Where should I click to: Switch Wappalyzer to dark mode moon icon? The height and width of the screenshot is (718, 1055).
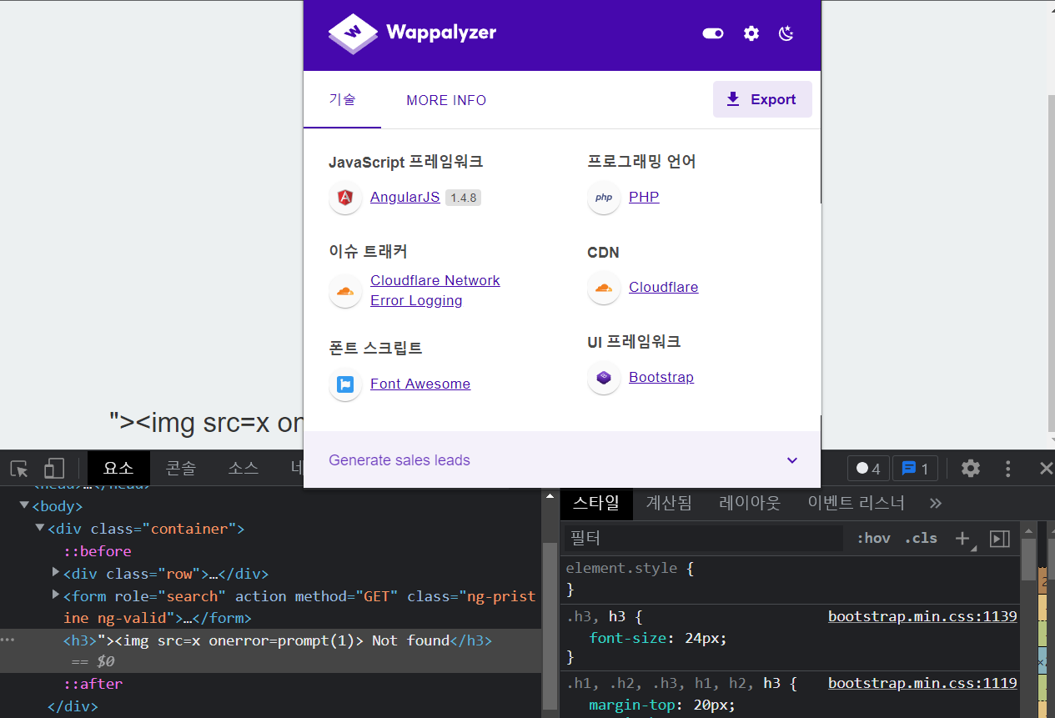tap(786, 33)
